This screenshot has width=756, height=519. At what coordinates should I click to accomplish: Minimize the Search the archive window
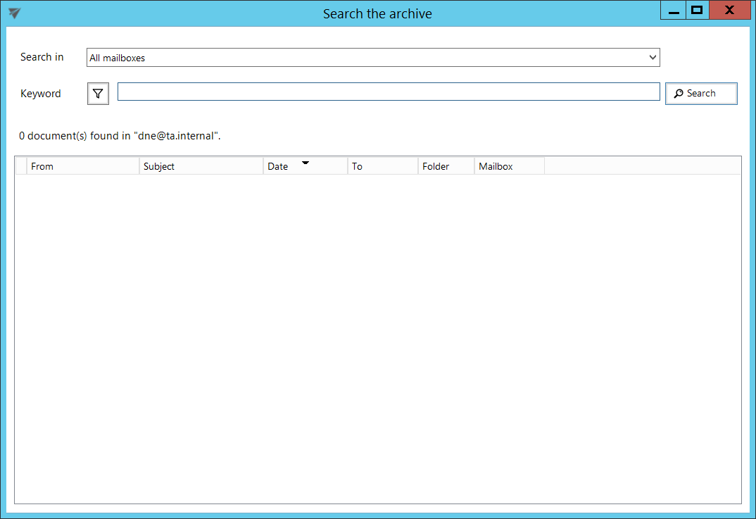pyautogui.click(x=673, y=11)
